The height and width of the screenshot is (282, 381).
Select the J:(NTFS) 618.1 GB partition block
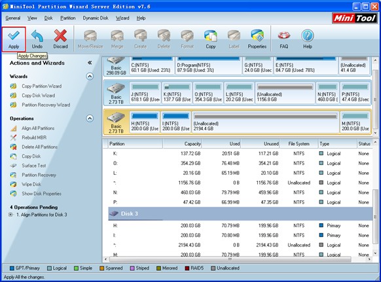[x=145, y=93]
